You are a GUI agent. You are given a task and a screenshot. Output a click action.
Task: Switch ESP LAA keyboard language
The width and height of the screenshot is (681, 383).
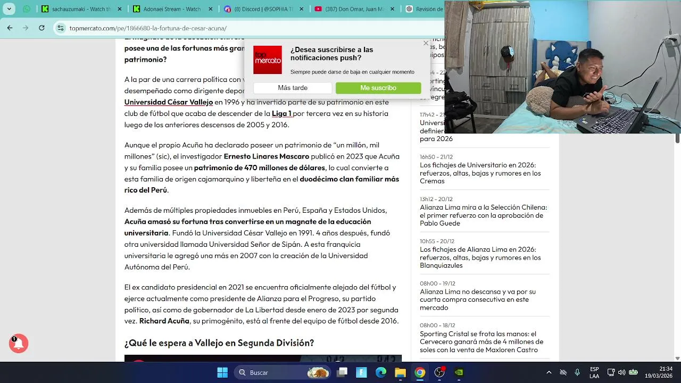click(594, 372)
